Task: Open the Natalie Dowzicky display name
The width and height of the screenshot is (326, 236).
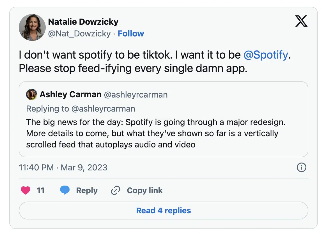Action: tap(83, 22)
